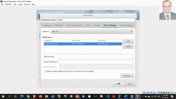The image size is (176, 99).
Task: Open Visual Studio Code from the taskbar
Action: [108, 97]
